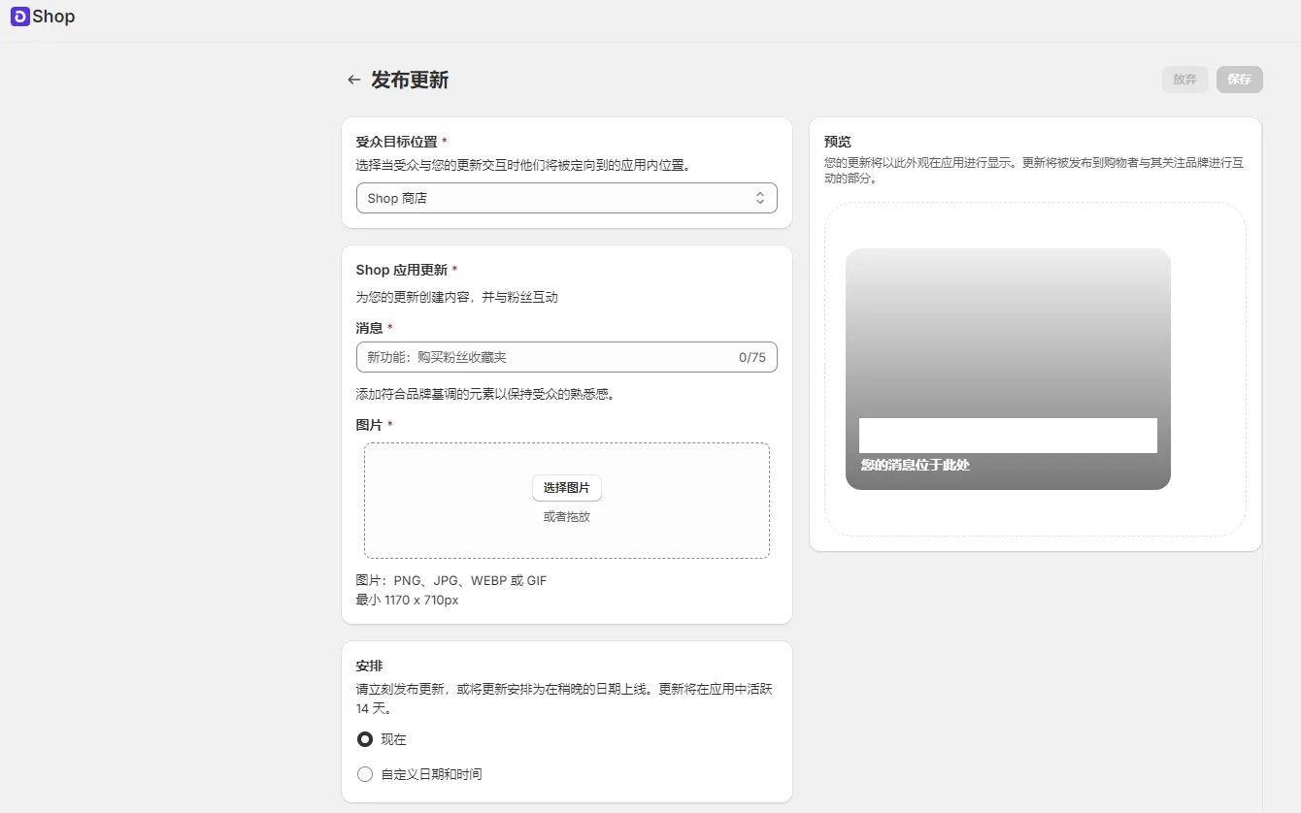Click the 受众目标位置 field label

(x=396, y=142)
